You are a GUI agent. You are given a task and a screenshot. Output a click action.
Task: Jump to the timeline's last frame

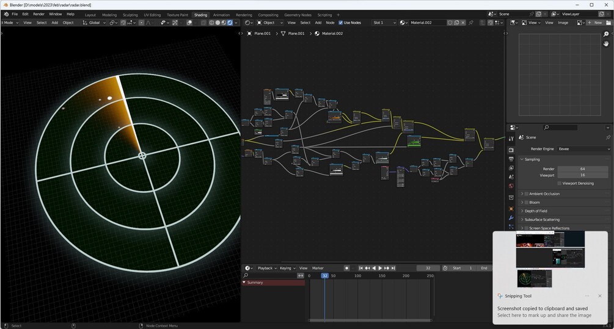click(x=393, y=268)
